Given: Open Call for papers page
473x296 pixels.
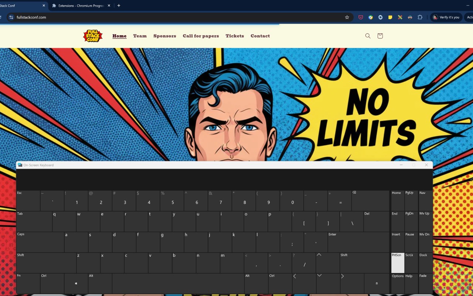Looking at the screenshot, I should point(201,36).
